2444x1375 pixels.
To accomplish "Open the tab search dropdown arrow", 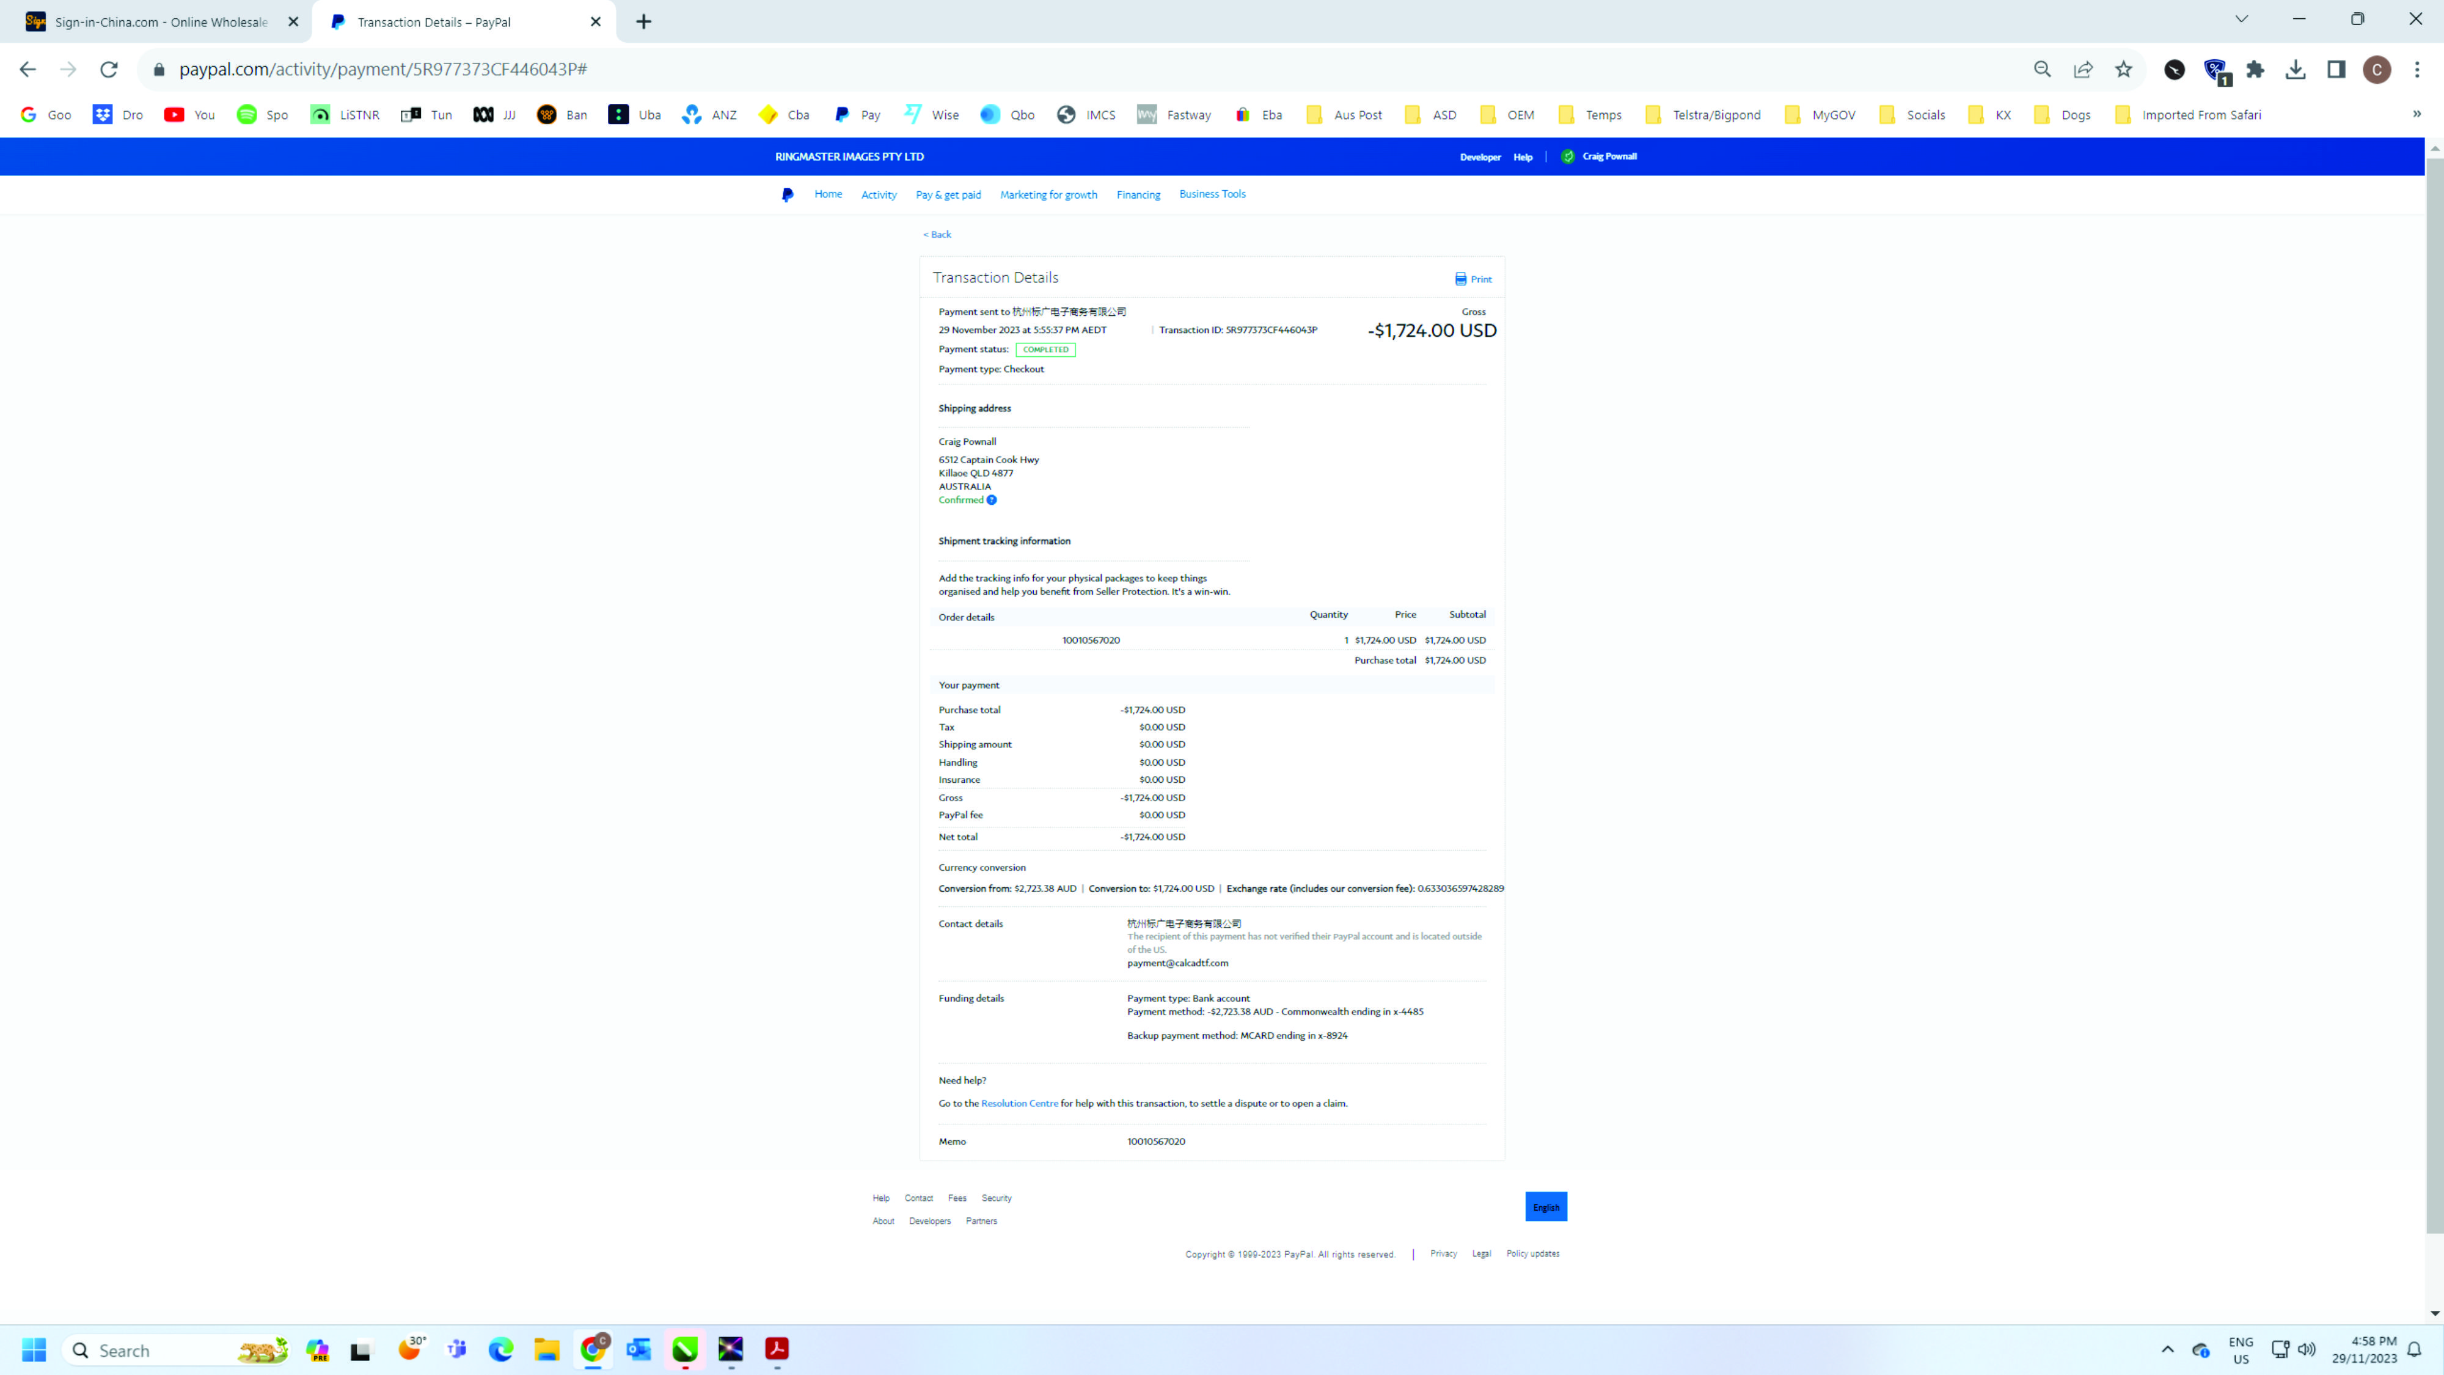I will pos(2242,20).
